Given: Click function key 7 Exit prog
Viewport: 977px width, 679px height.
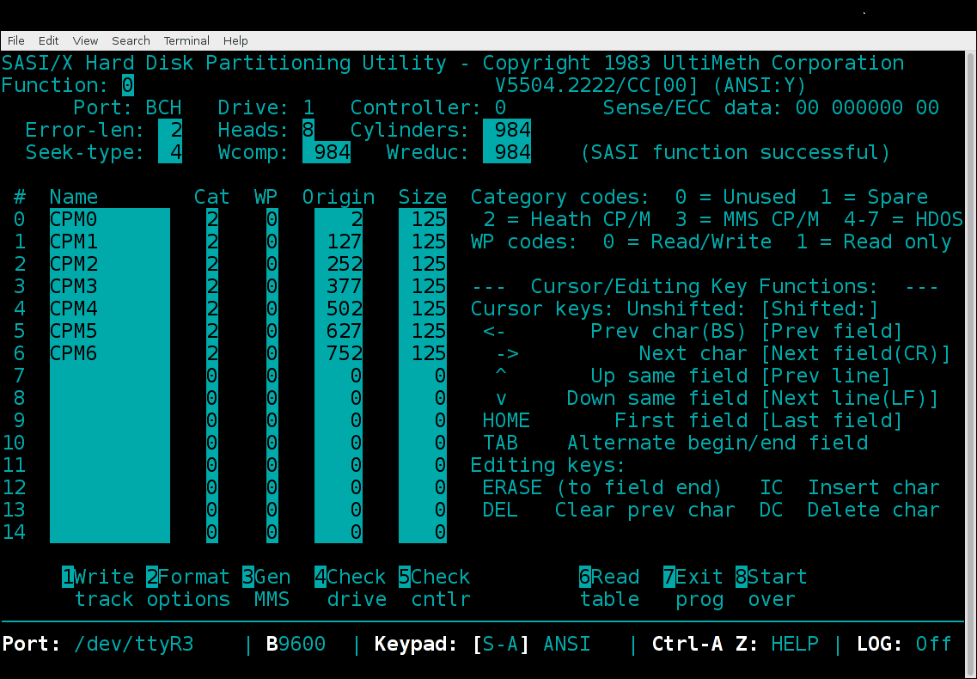Looking at the screenshot, I should 693,588.
